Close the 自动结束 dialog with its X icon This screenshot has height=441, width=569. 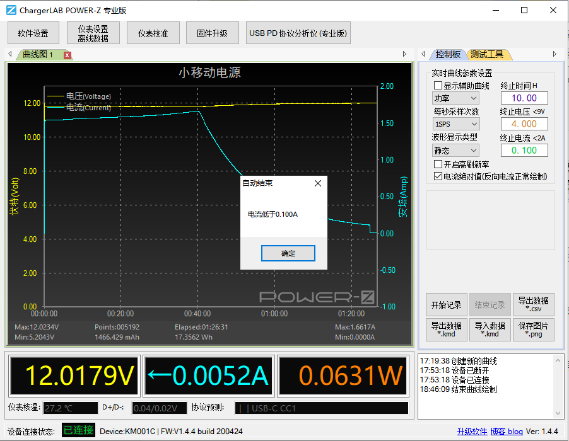317,183
